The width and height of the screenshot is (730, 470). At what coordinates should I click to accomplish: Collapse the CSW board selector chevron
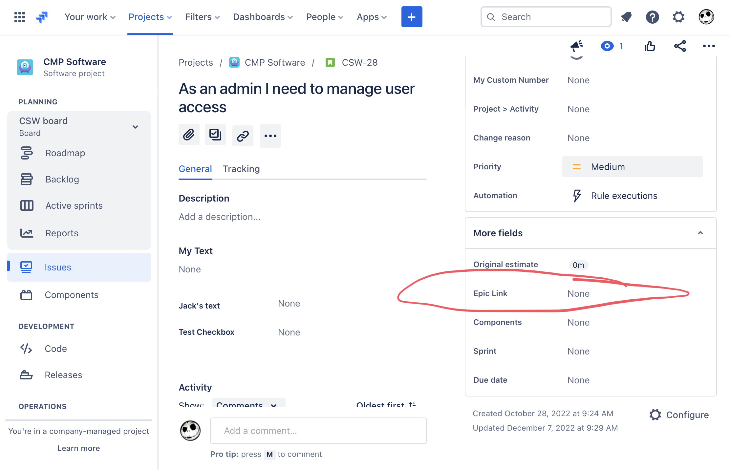tap(135, 127)
